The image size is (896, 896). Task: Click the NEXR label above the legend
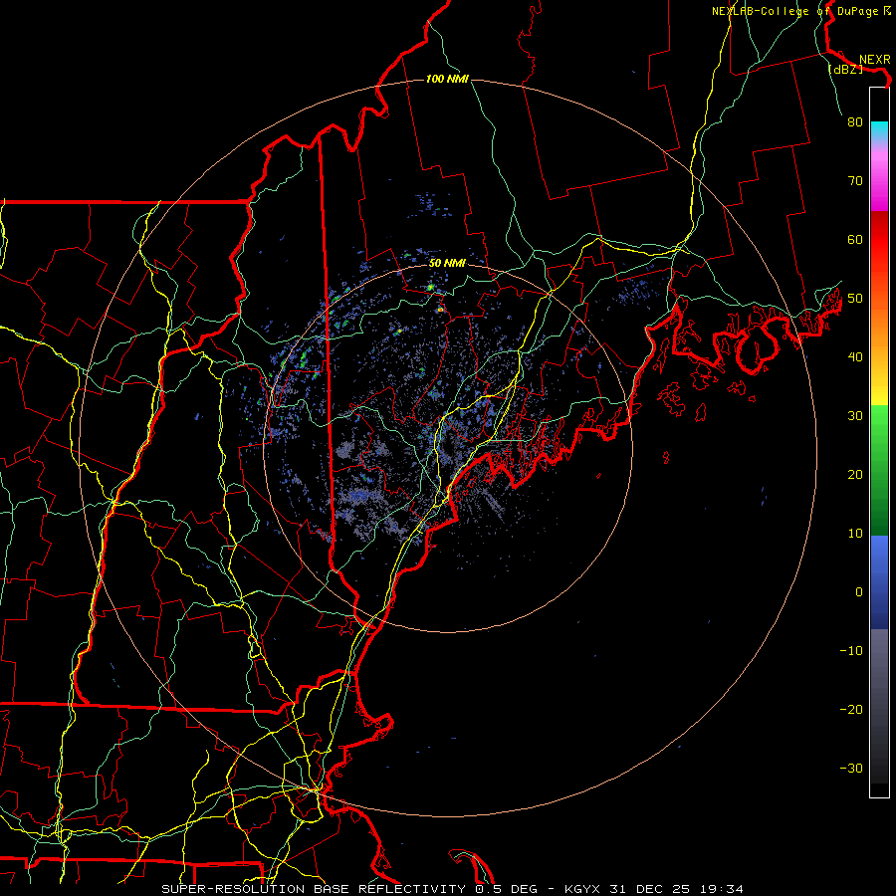(x=875, y=60)
